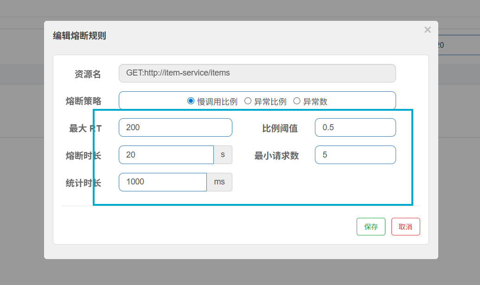Image resolution: width=480 pixels, height=285 pixels.
Task: Click the 'ms' unit suffix of 统计时长
Action: point(219,182)
